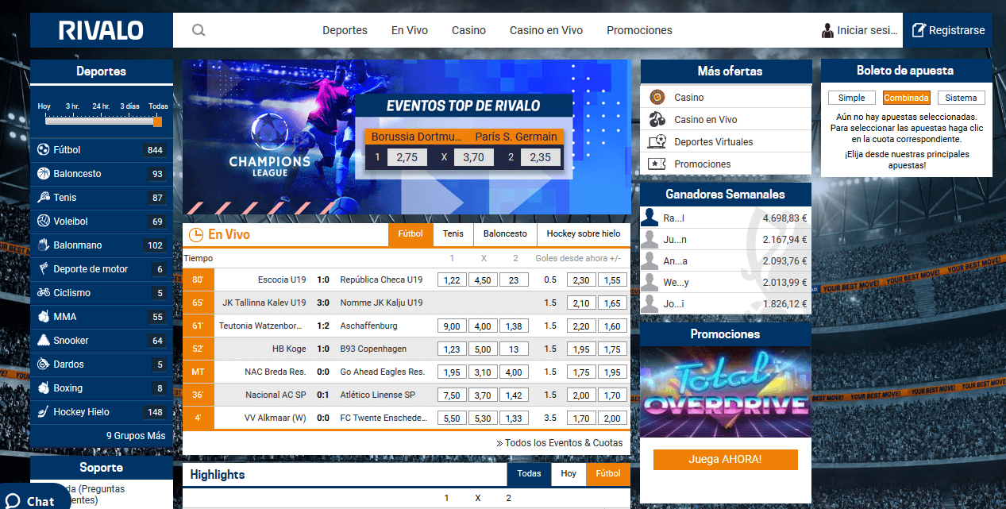Select the Deporte de motor icon
The image size is (1006, 509).
[44, 268]
